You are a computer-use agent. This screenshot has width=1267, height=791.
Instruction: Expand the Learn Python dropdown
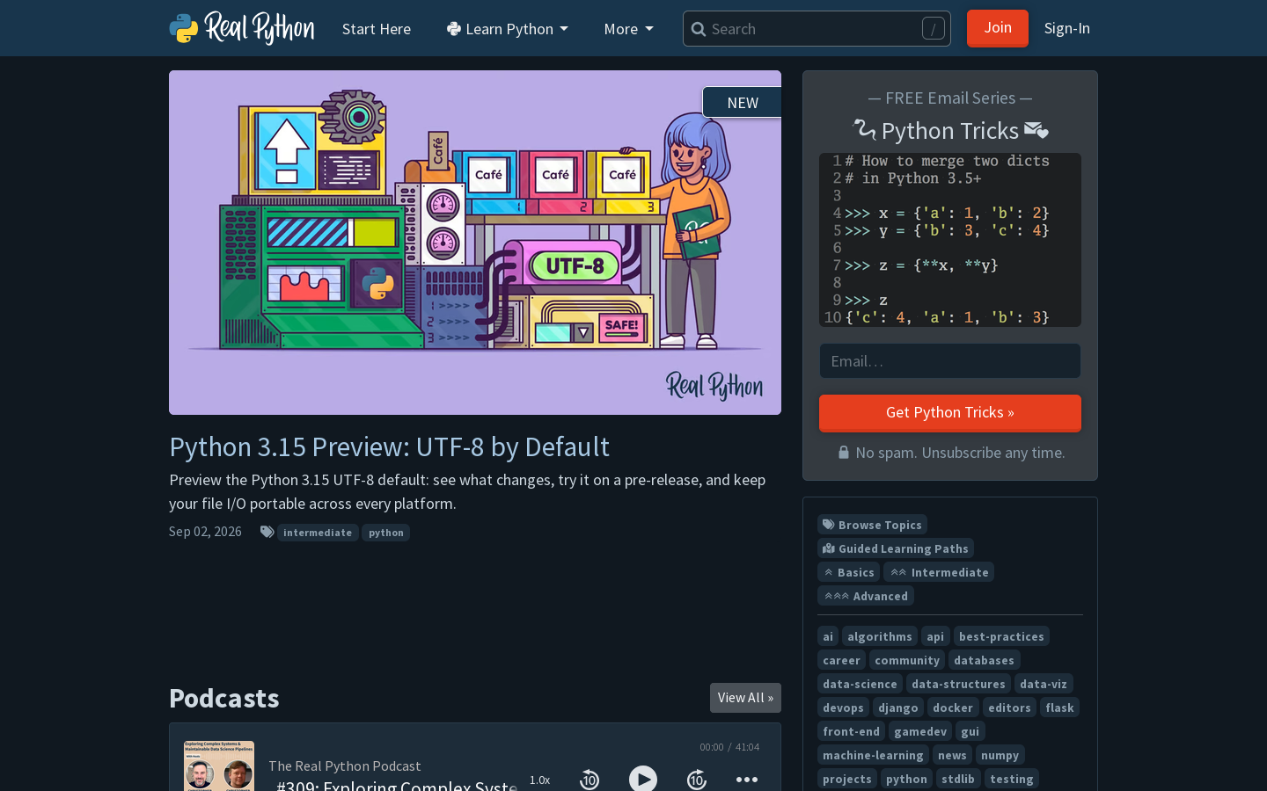pyautogui.click(x=508, y=29)
